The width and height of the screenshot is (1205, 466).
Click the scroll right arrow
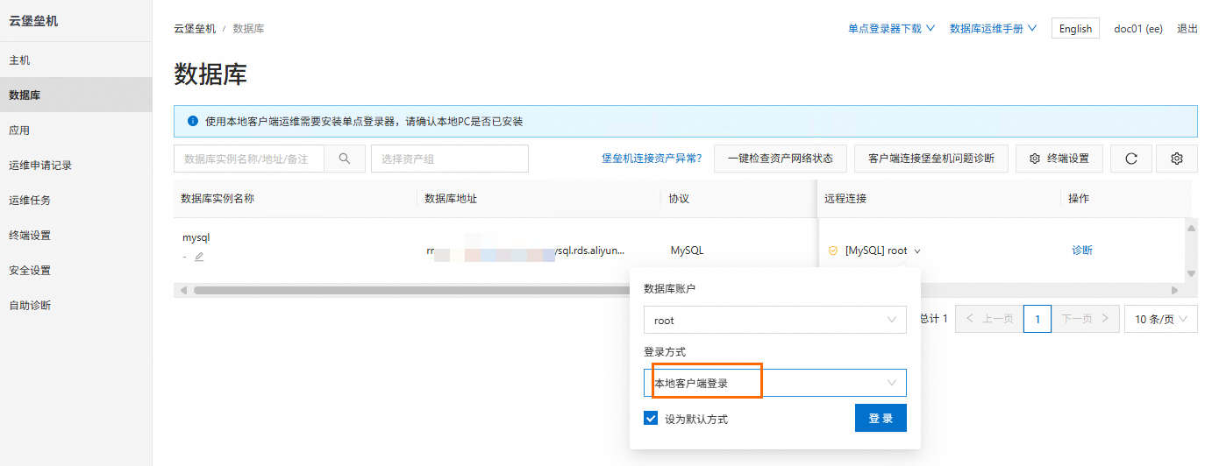pyautogui.click(x=1175, y=289)
